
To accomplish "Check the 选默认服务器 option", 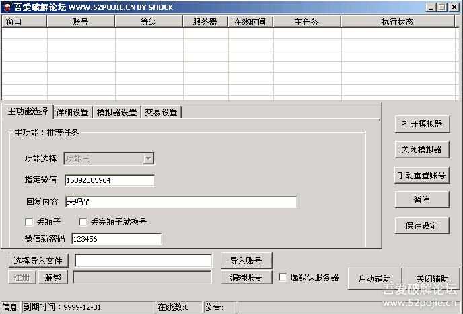I will coord(283,277).
